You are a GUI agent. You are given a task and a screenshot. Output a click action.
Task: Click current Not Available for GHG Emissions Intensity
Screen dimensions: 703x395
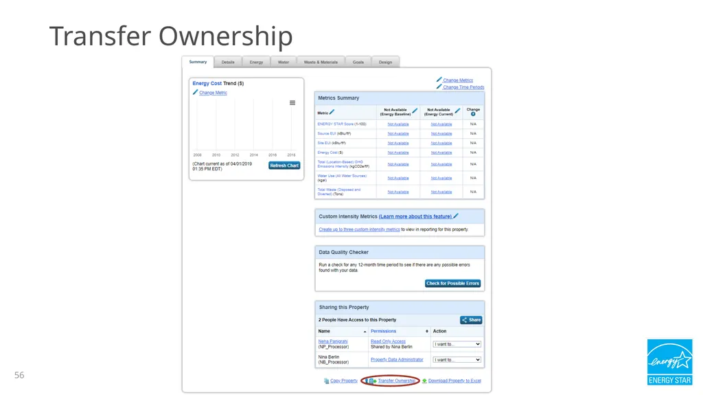point(441,164)
